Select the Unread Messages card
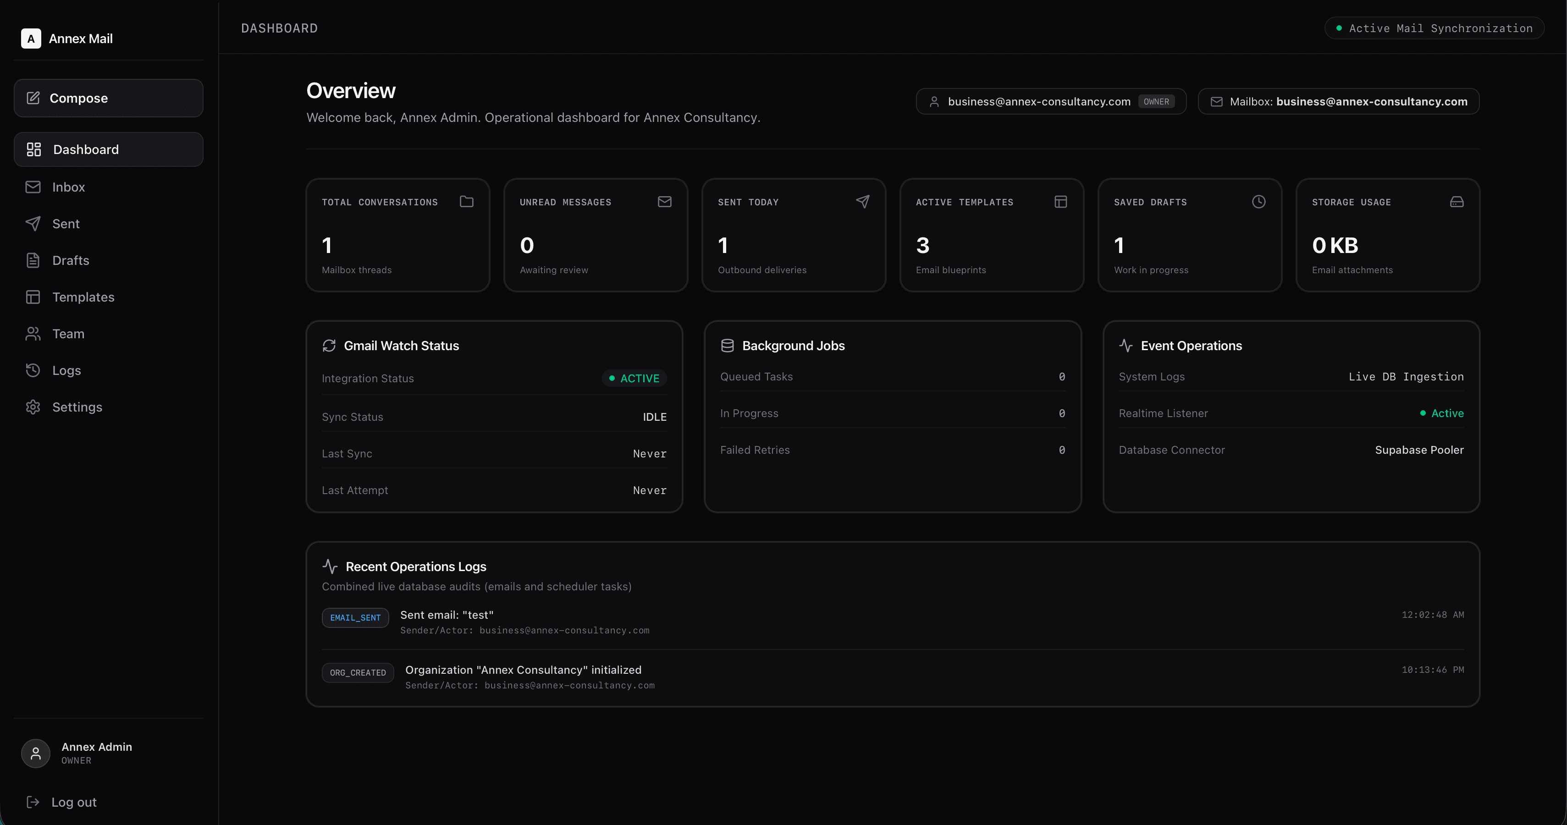This screenshot has height=825, width=1567. coord(596,235)
